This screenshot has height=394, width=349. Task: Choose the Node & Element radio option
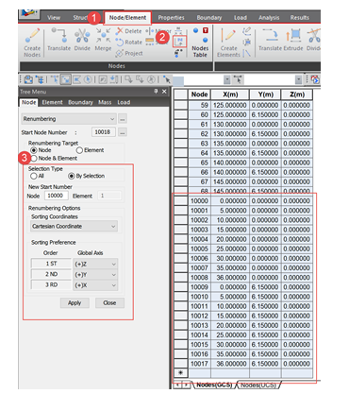(x=34, y=158)
